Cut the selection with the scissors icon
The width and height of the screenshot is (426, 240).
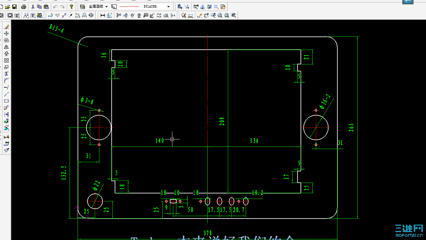click(33, 6)
